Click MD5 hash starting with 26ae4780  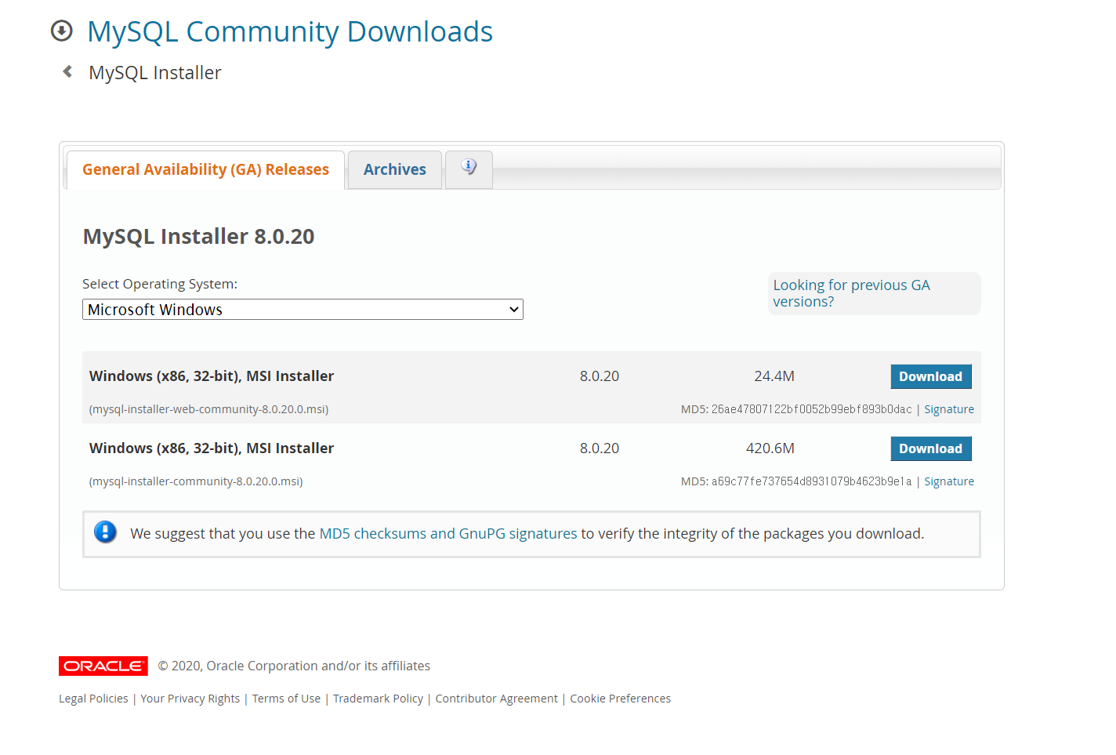[812, 409]
